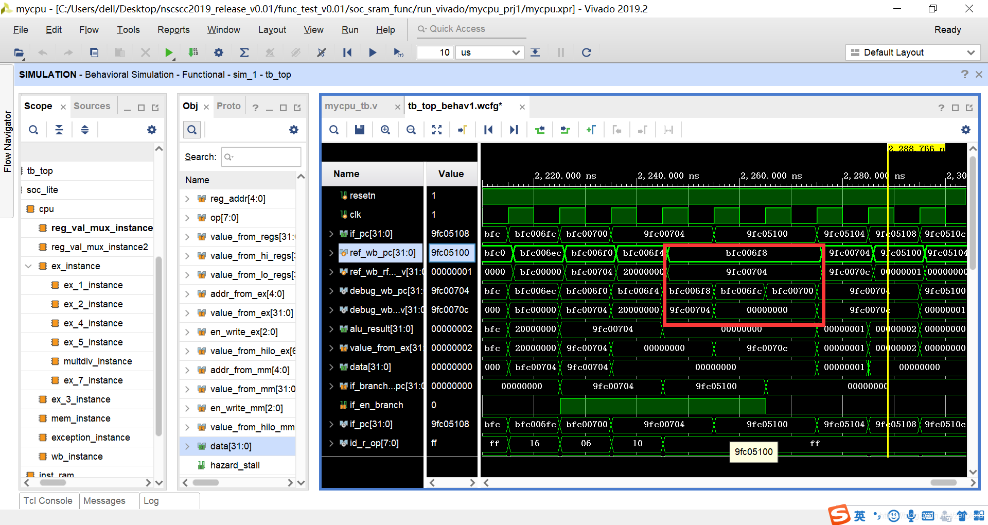
Task: Run all simulation with the play icon
Action: click(x=373, y=52)
